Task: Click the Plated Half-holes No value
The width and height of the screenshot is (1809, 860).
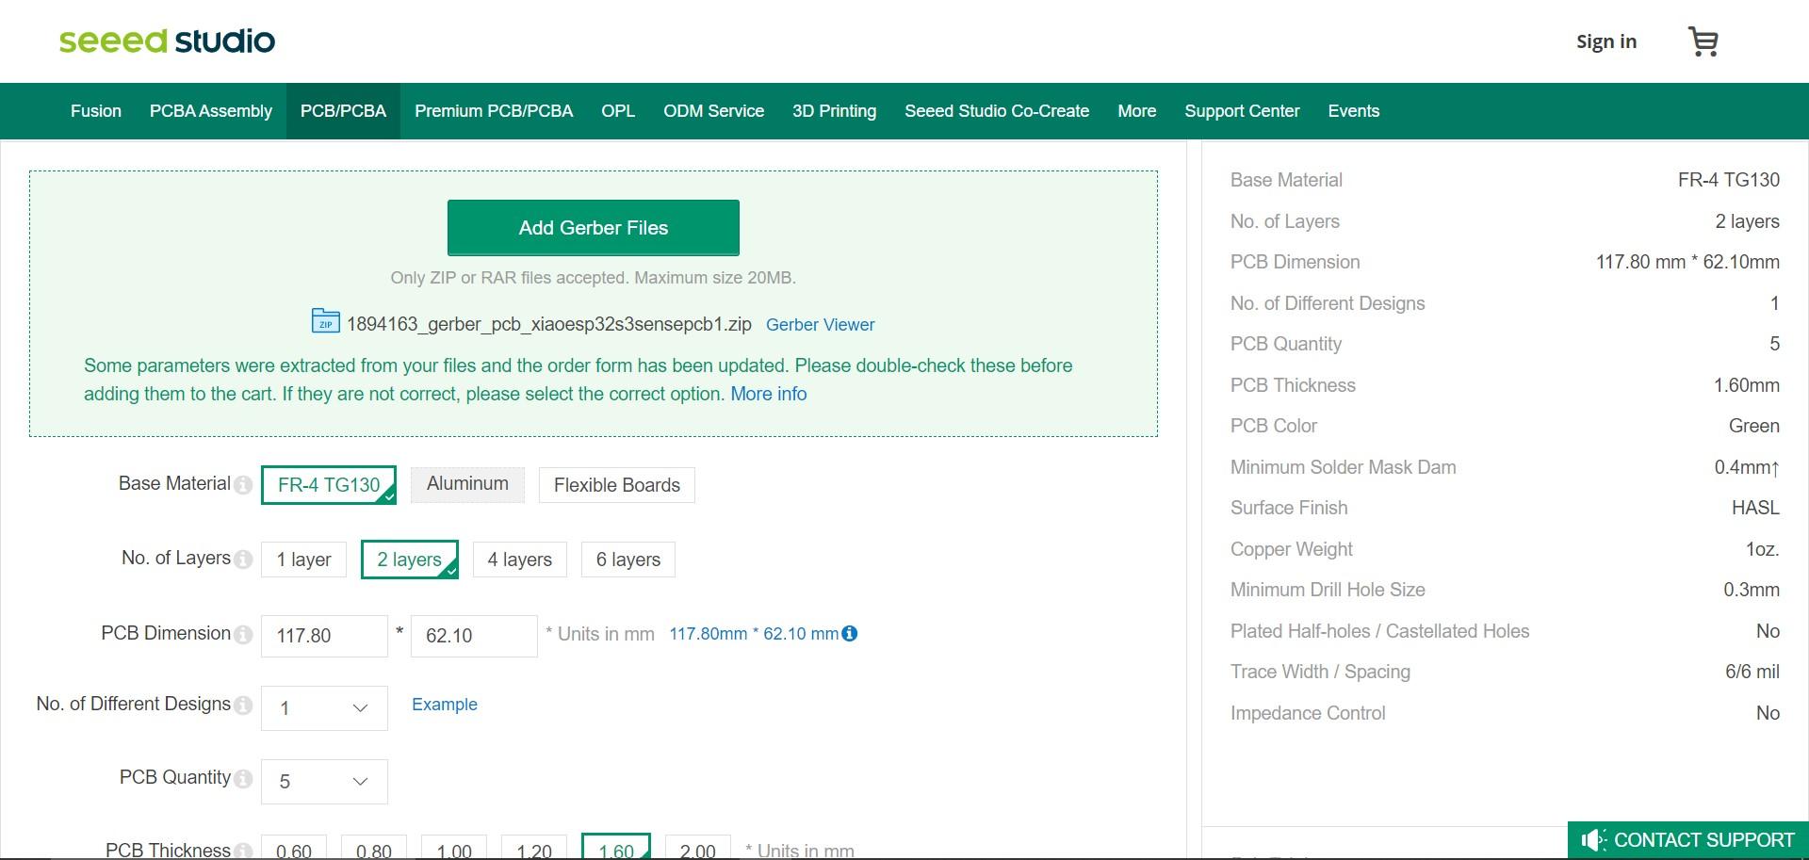Action: (x=1768, y=631)
